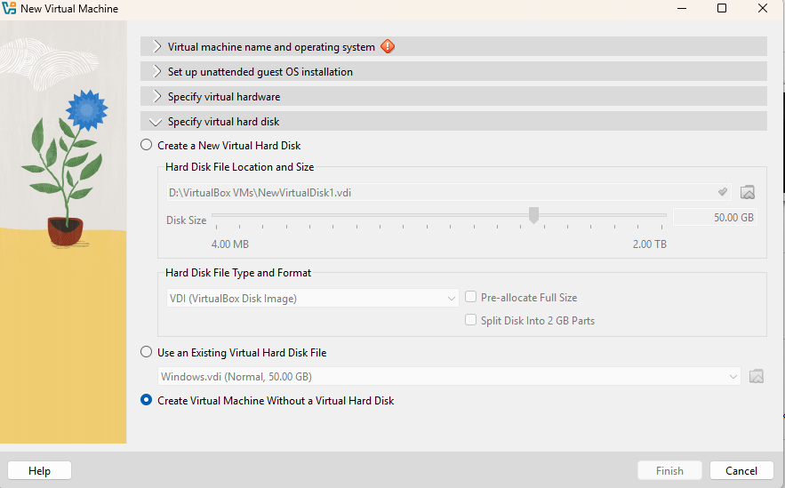This screenshot has height=488, width=785.
Task: Open the folder browse icon for disk location
Action: tap(748, 192)
